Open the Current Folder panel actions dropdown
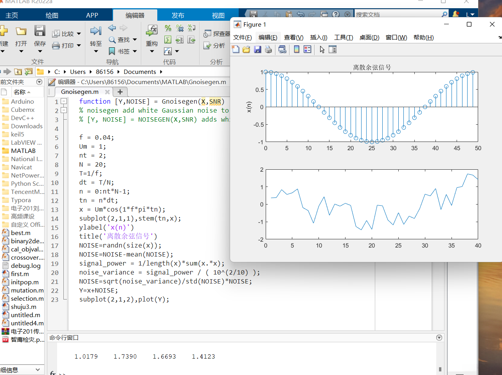This screenshot has width=502, height=375. [39, 82]
